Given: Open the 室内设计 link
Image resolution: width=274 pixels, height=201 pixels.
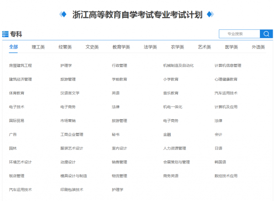Looking at the screenshot, I should (x=120, y=148).
